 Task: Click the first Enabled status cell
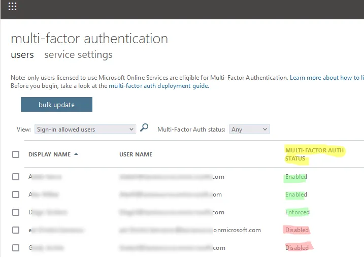pyautogui.click(x=296, y=177)
